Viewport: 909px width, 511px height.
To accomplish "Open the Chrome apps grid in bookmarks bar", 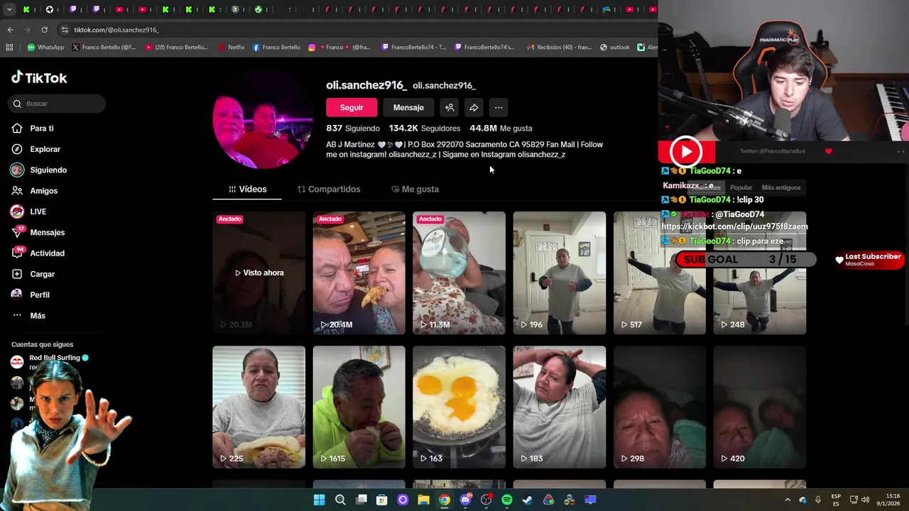I will (9, 48).
